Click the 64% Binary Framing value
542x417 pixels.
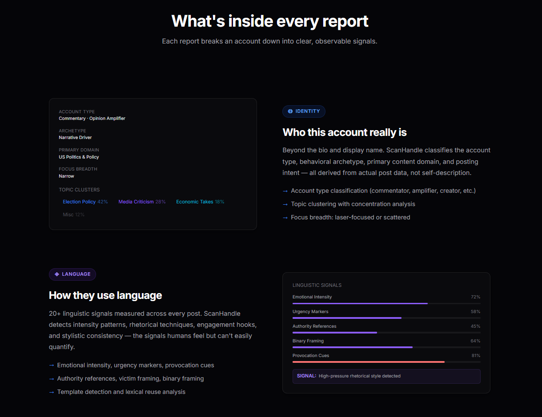(476, 341)
